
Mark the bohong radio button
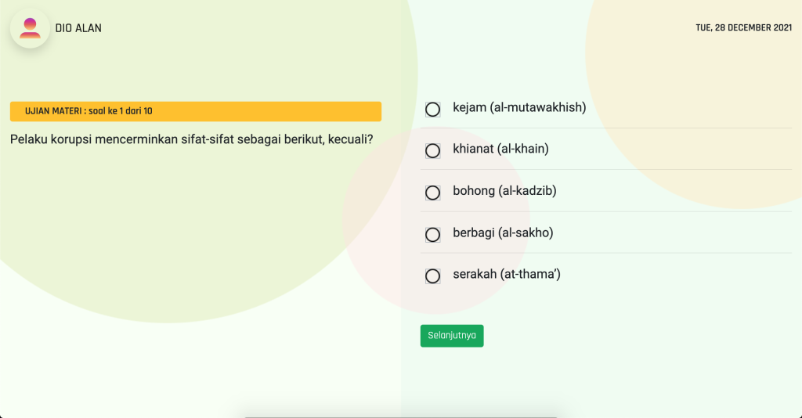[432, 193]
